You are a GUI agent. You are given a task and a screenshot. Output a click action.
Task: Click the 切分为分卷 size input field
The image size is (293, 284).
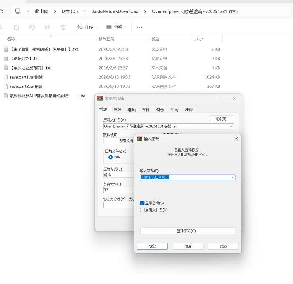(x=119, y=205)
